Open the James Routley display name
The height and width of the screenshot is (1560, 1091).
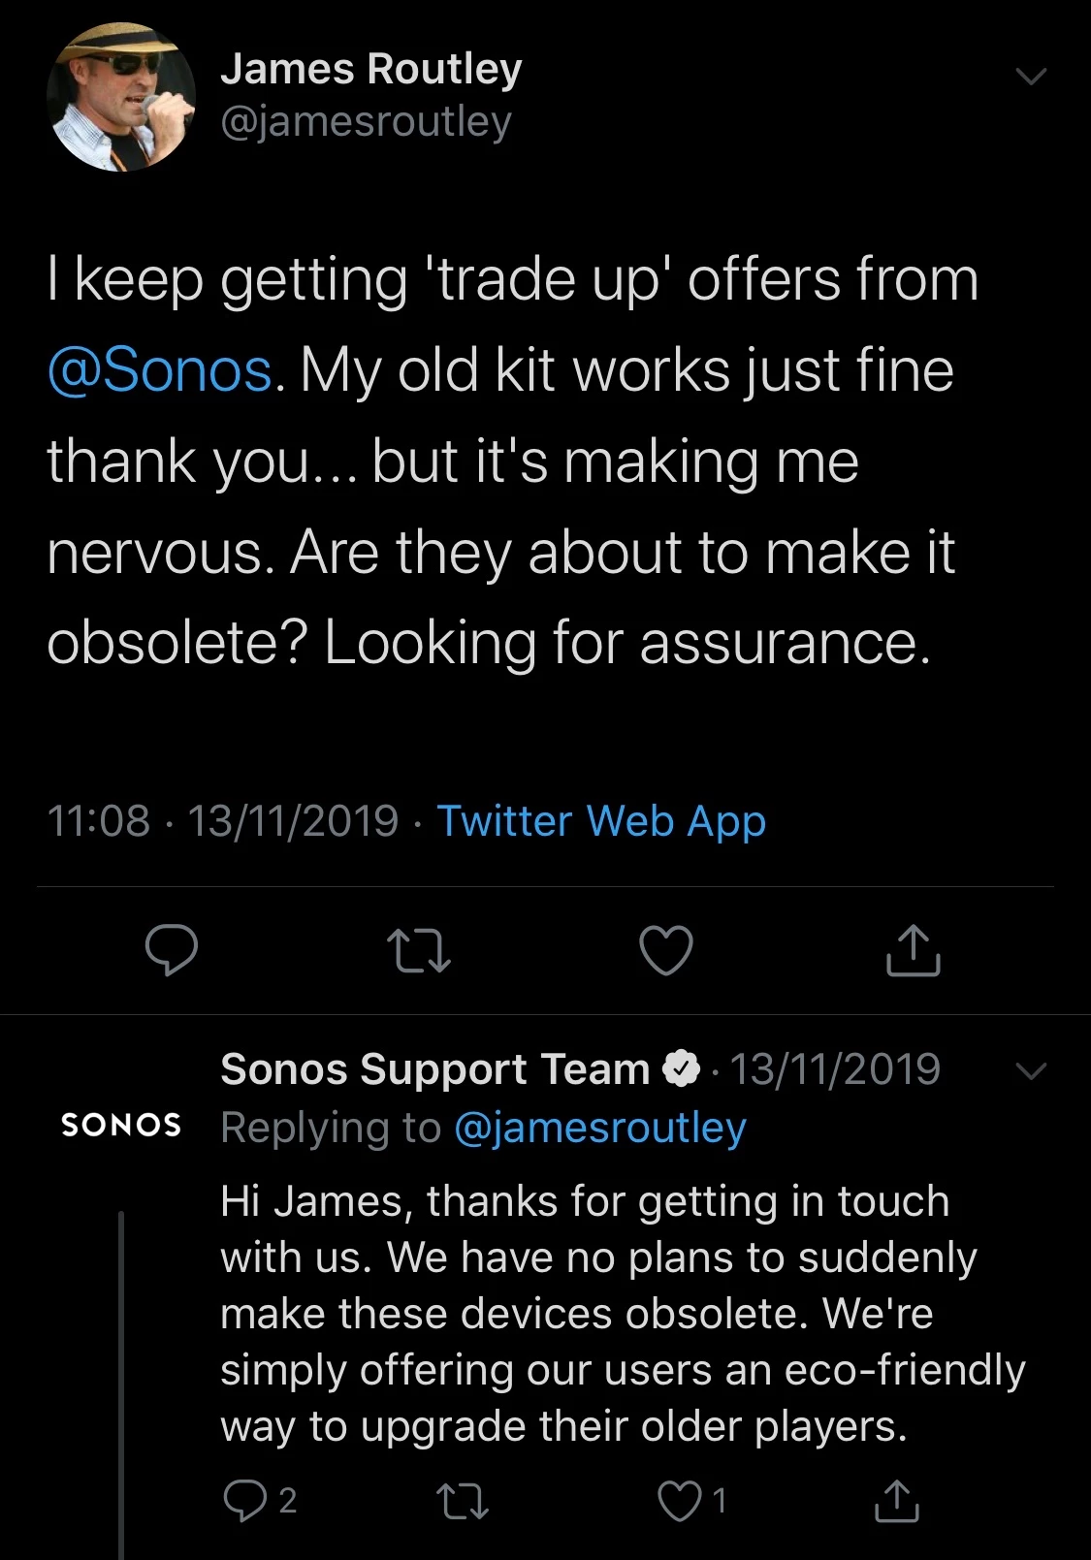tap(371, 69)
